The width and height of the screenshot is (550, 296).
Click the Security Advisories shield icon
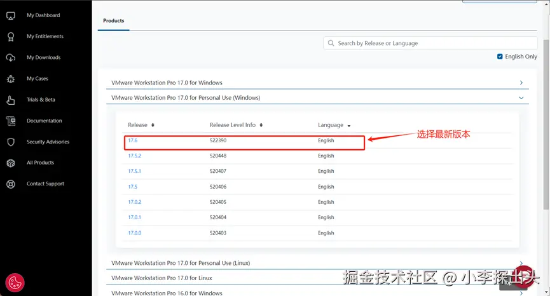[11, 142]
